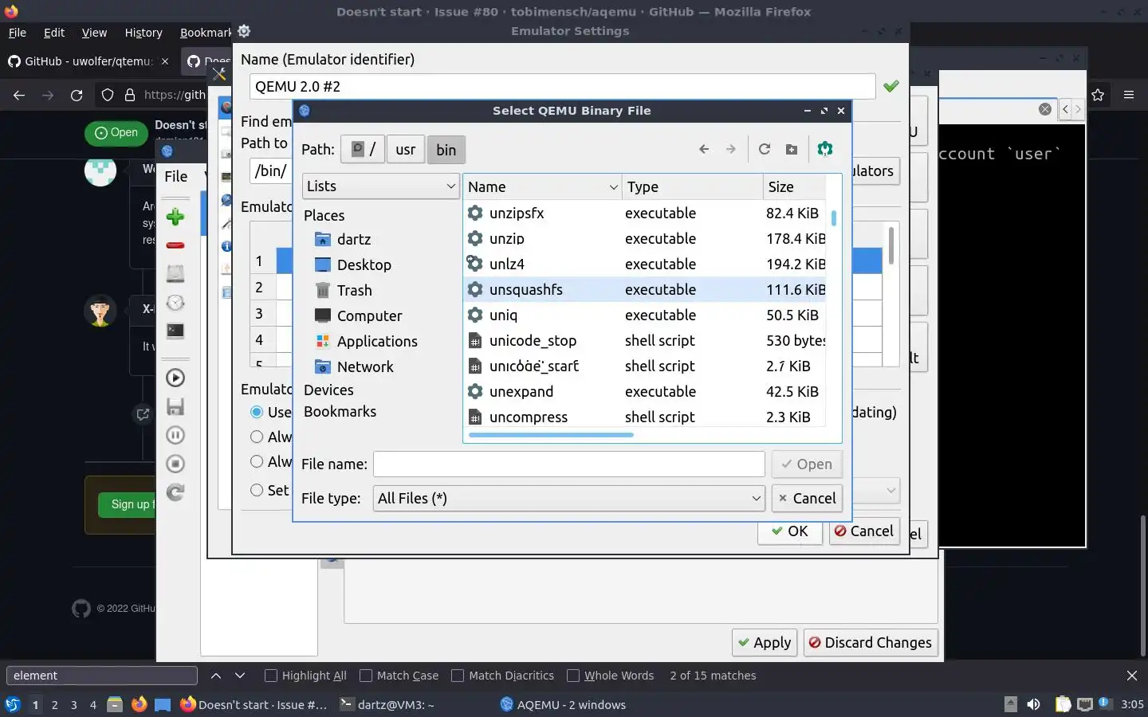Image resolution: width=1148 pixels, height=717 pixels.
Task: Reload the Firefox page
Action: click(x=77, y=95)
